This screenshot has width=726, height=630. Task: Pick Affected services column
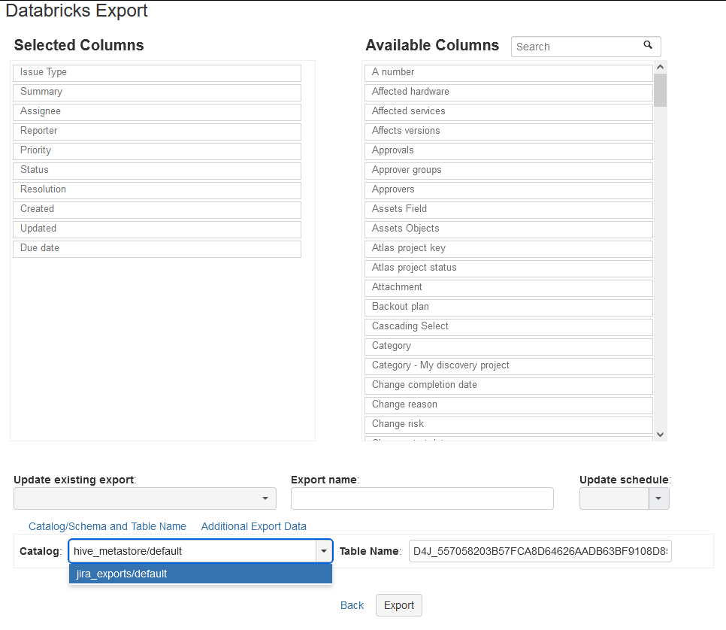tap(509, 112)
